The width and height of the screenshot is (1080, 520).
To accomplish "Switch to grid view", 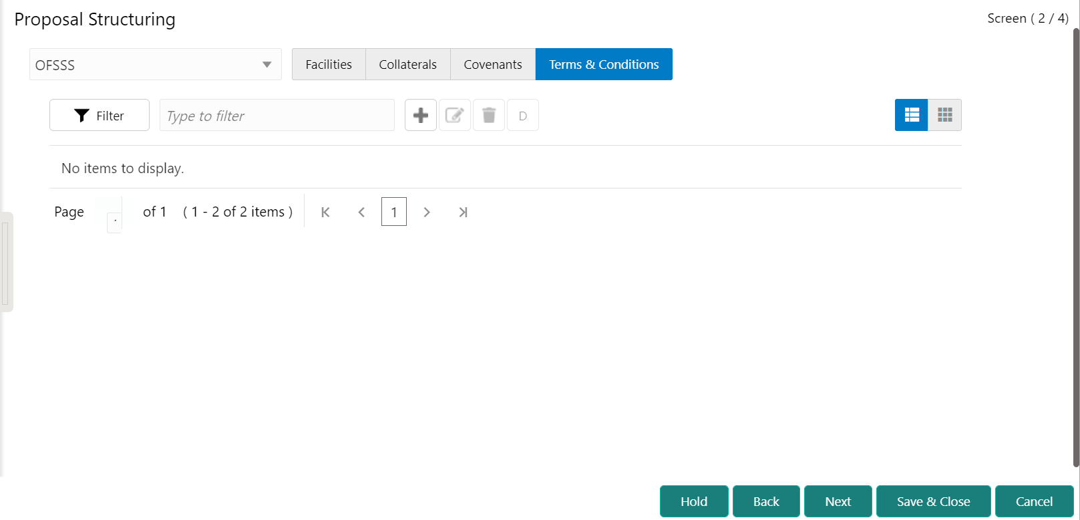I will pos(945,115).
